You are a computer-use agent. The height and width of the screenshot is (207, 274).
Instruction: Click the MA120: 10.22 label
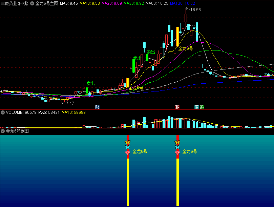point(183,3)
